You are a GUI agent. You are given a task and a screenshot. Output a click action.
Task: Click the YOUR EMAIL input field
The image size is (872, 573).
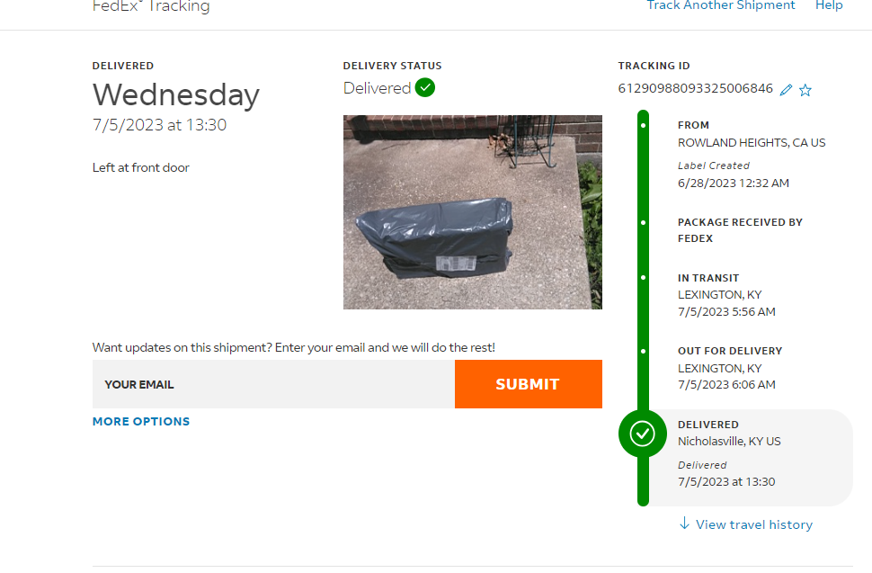(273, 384)
